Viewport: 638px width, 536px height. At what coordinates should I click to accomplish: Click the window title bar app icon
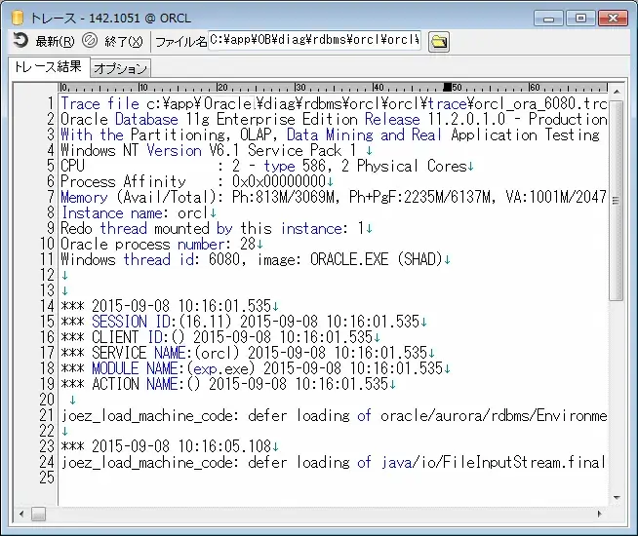[17, 17]
